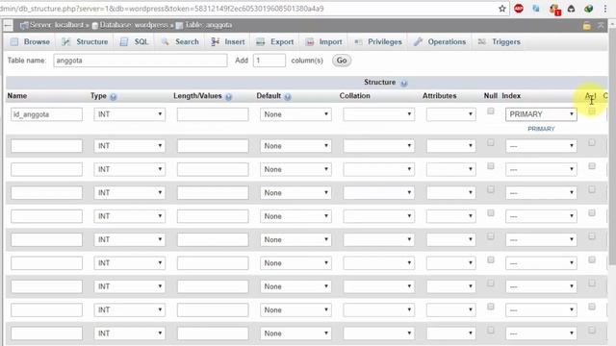Click the SQL tab icon
The image size is (616, 346).
click(124, 41)
